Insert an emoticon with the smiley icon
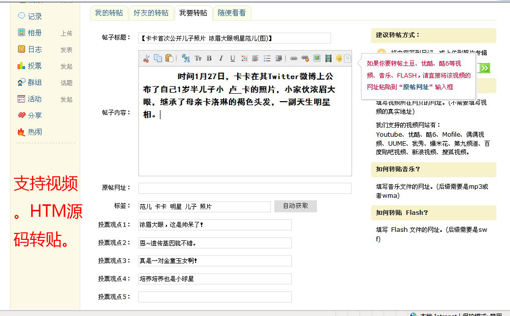 (x=339, y=58)
